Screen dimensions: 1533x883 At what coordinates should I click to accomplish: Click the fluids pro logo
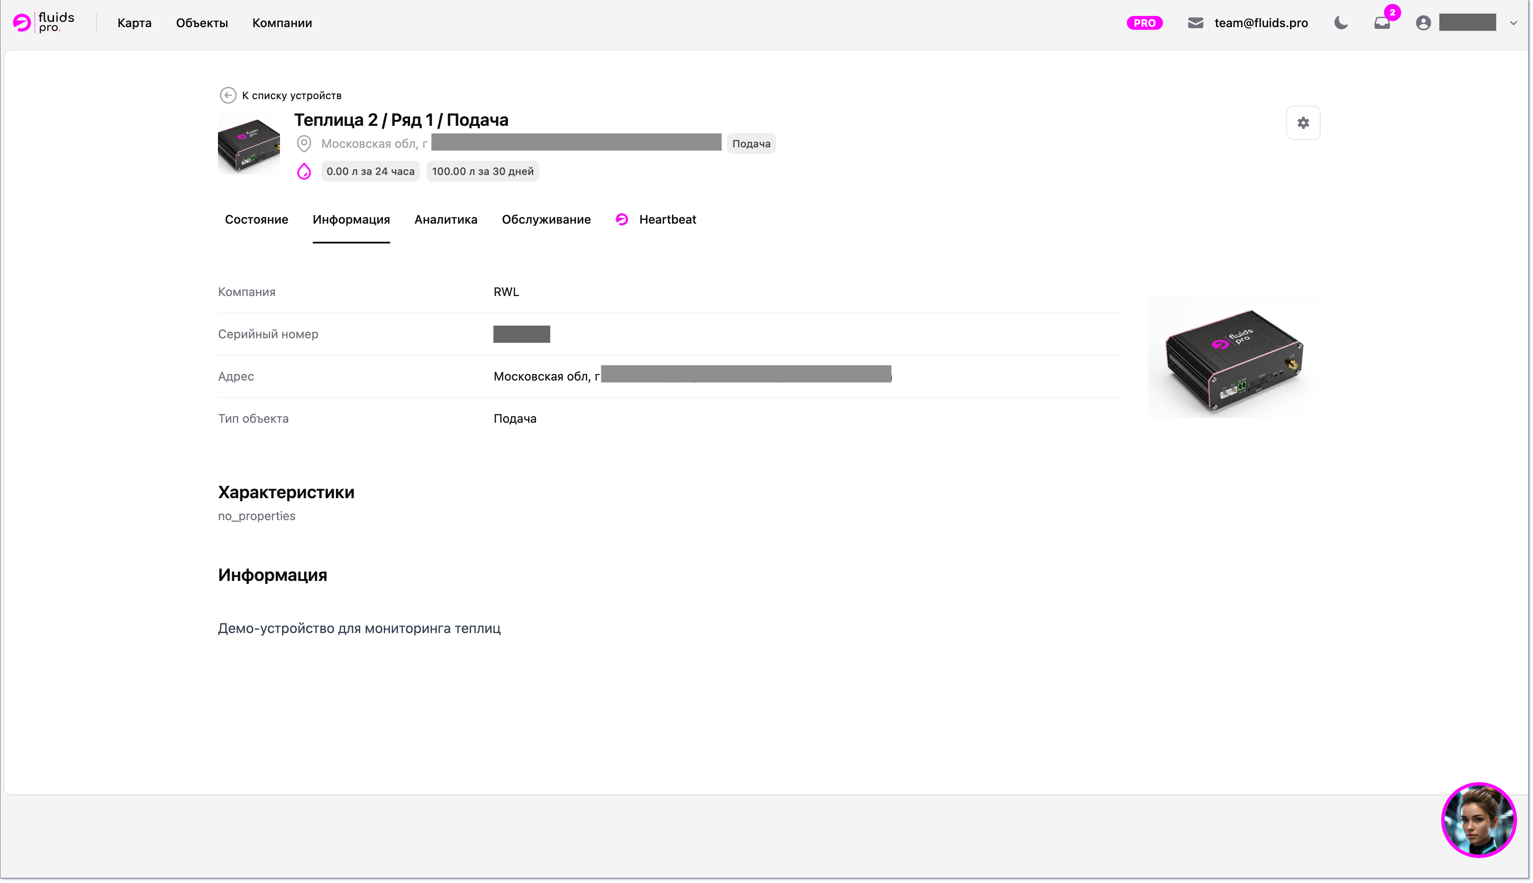44,22
